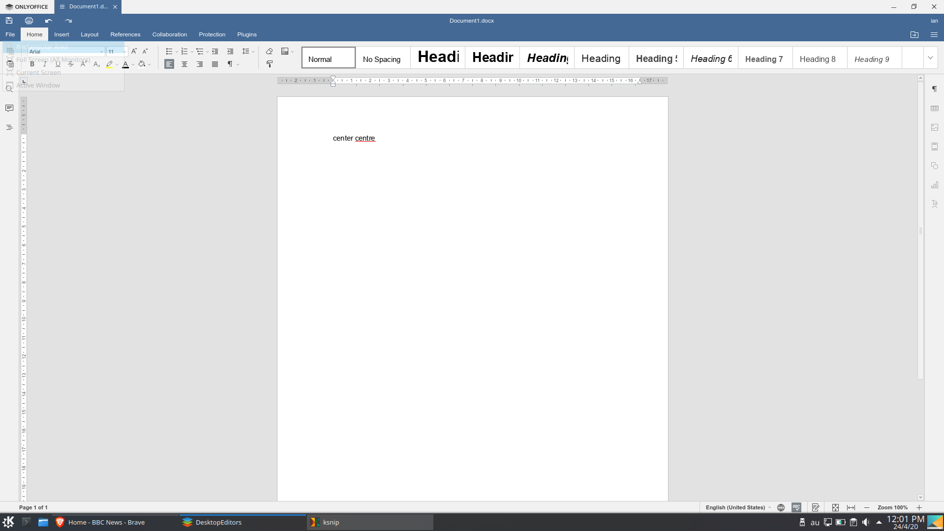Image resolution: width=944 pixels, height=531 pixels.
Task: Open Table settings in the right sidebar
Action: [x=935, y=108]
